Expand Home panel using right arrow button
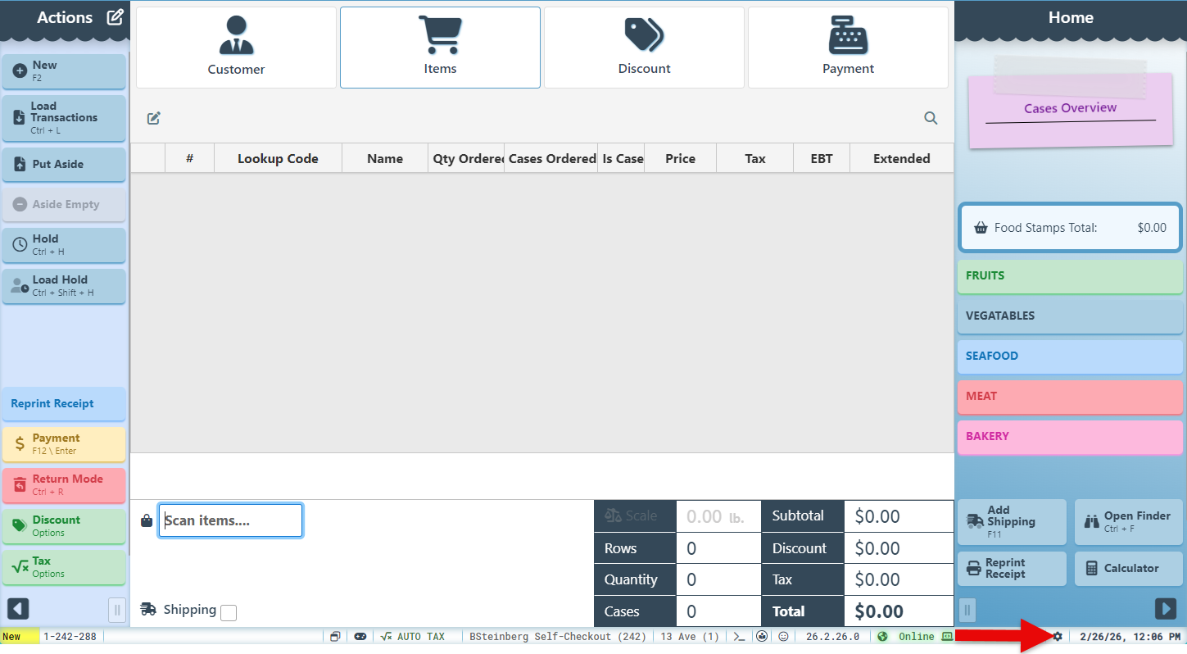Viewport: 1187px width, 654px height. [1165, 609]
